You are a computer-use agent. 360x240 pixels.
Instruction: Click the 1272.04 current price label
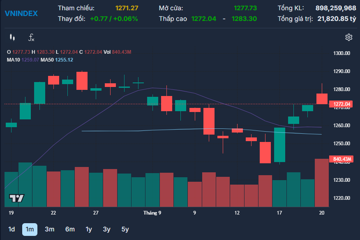[x=342, y=104]
